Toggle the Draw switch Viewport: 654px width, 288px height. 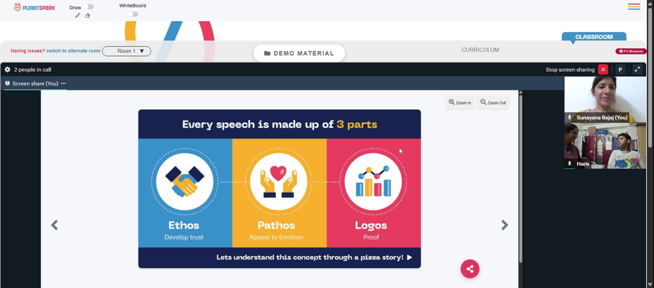tap(88, 7)
